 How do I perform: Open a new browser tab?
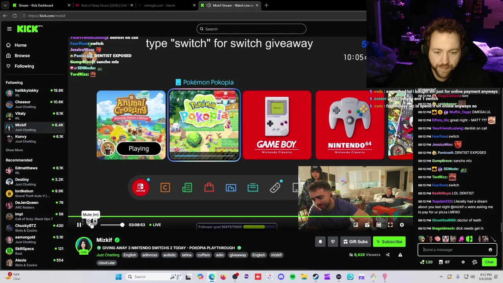pyautogui.click(x=266, y=6)
